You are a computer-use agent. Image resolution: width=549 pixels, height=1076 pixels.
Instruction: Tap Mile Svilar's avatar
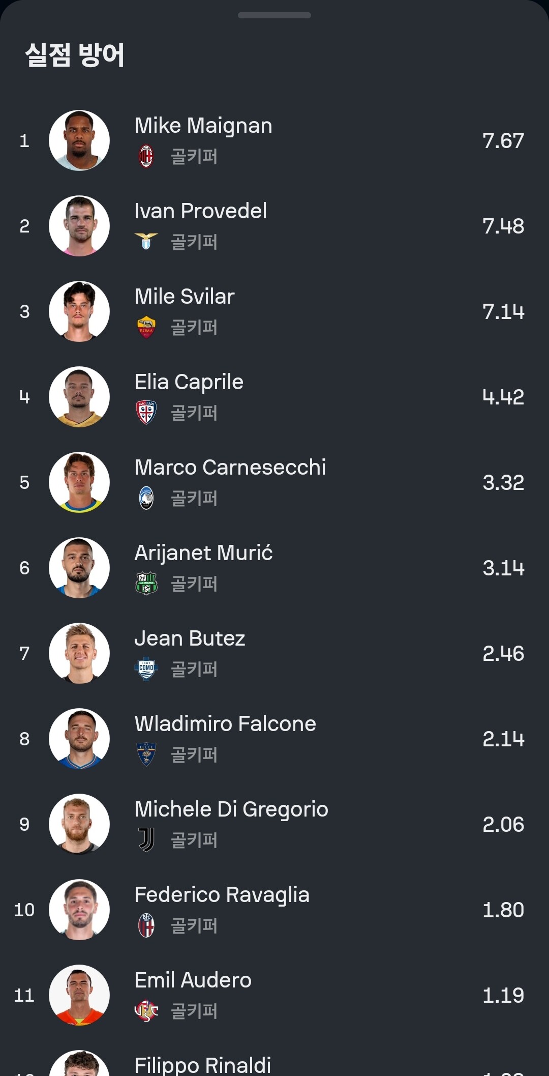tap(79, 311)
